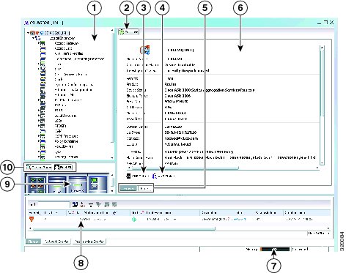The height and width of the screenshot is (273, 346).
Task: Click the first icon after the find field
Action: [75, 204]
